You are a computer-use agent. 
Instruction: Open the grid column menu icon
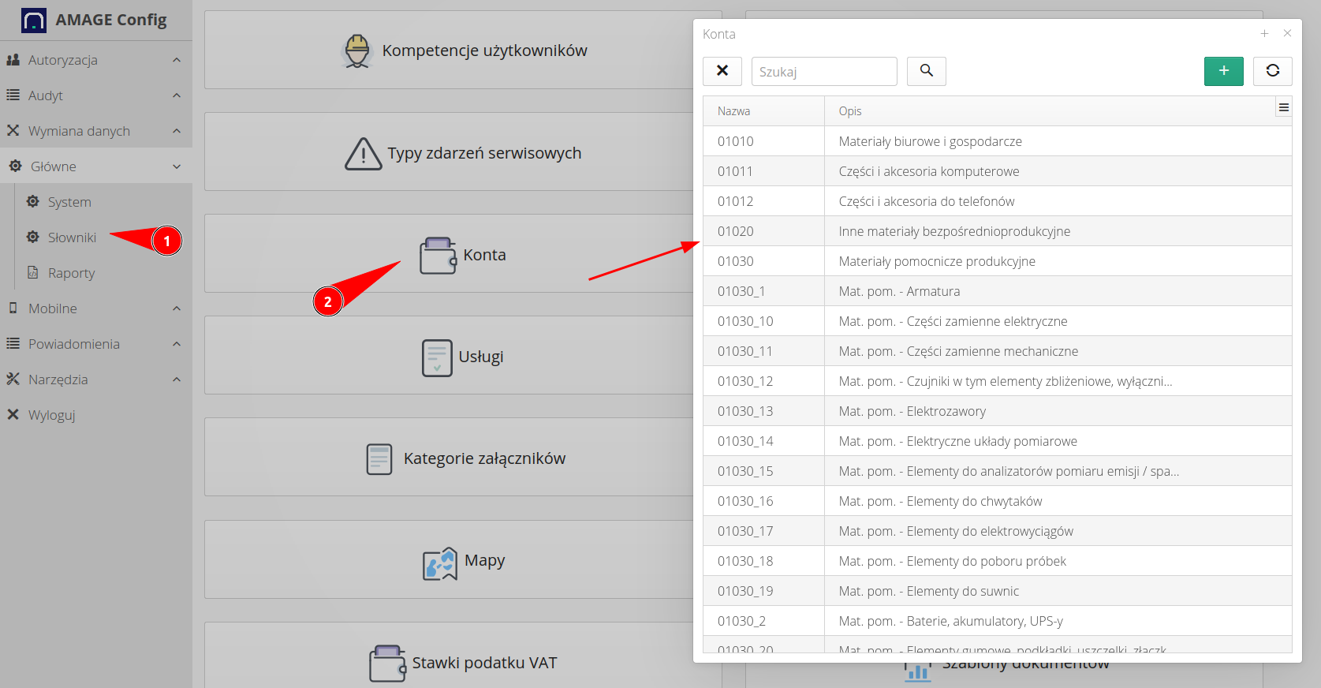pos(1283,108)
